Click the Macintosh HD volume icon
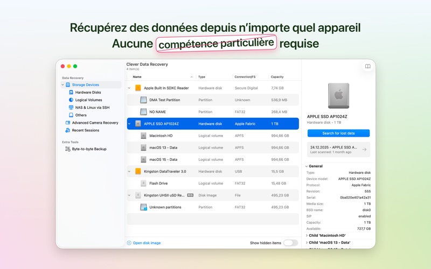The width and height of the screenshot is (431, 269). 143,136
